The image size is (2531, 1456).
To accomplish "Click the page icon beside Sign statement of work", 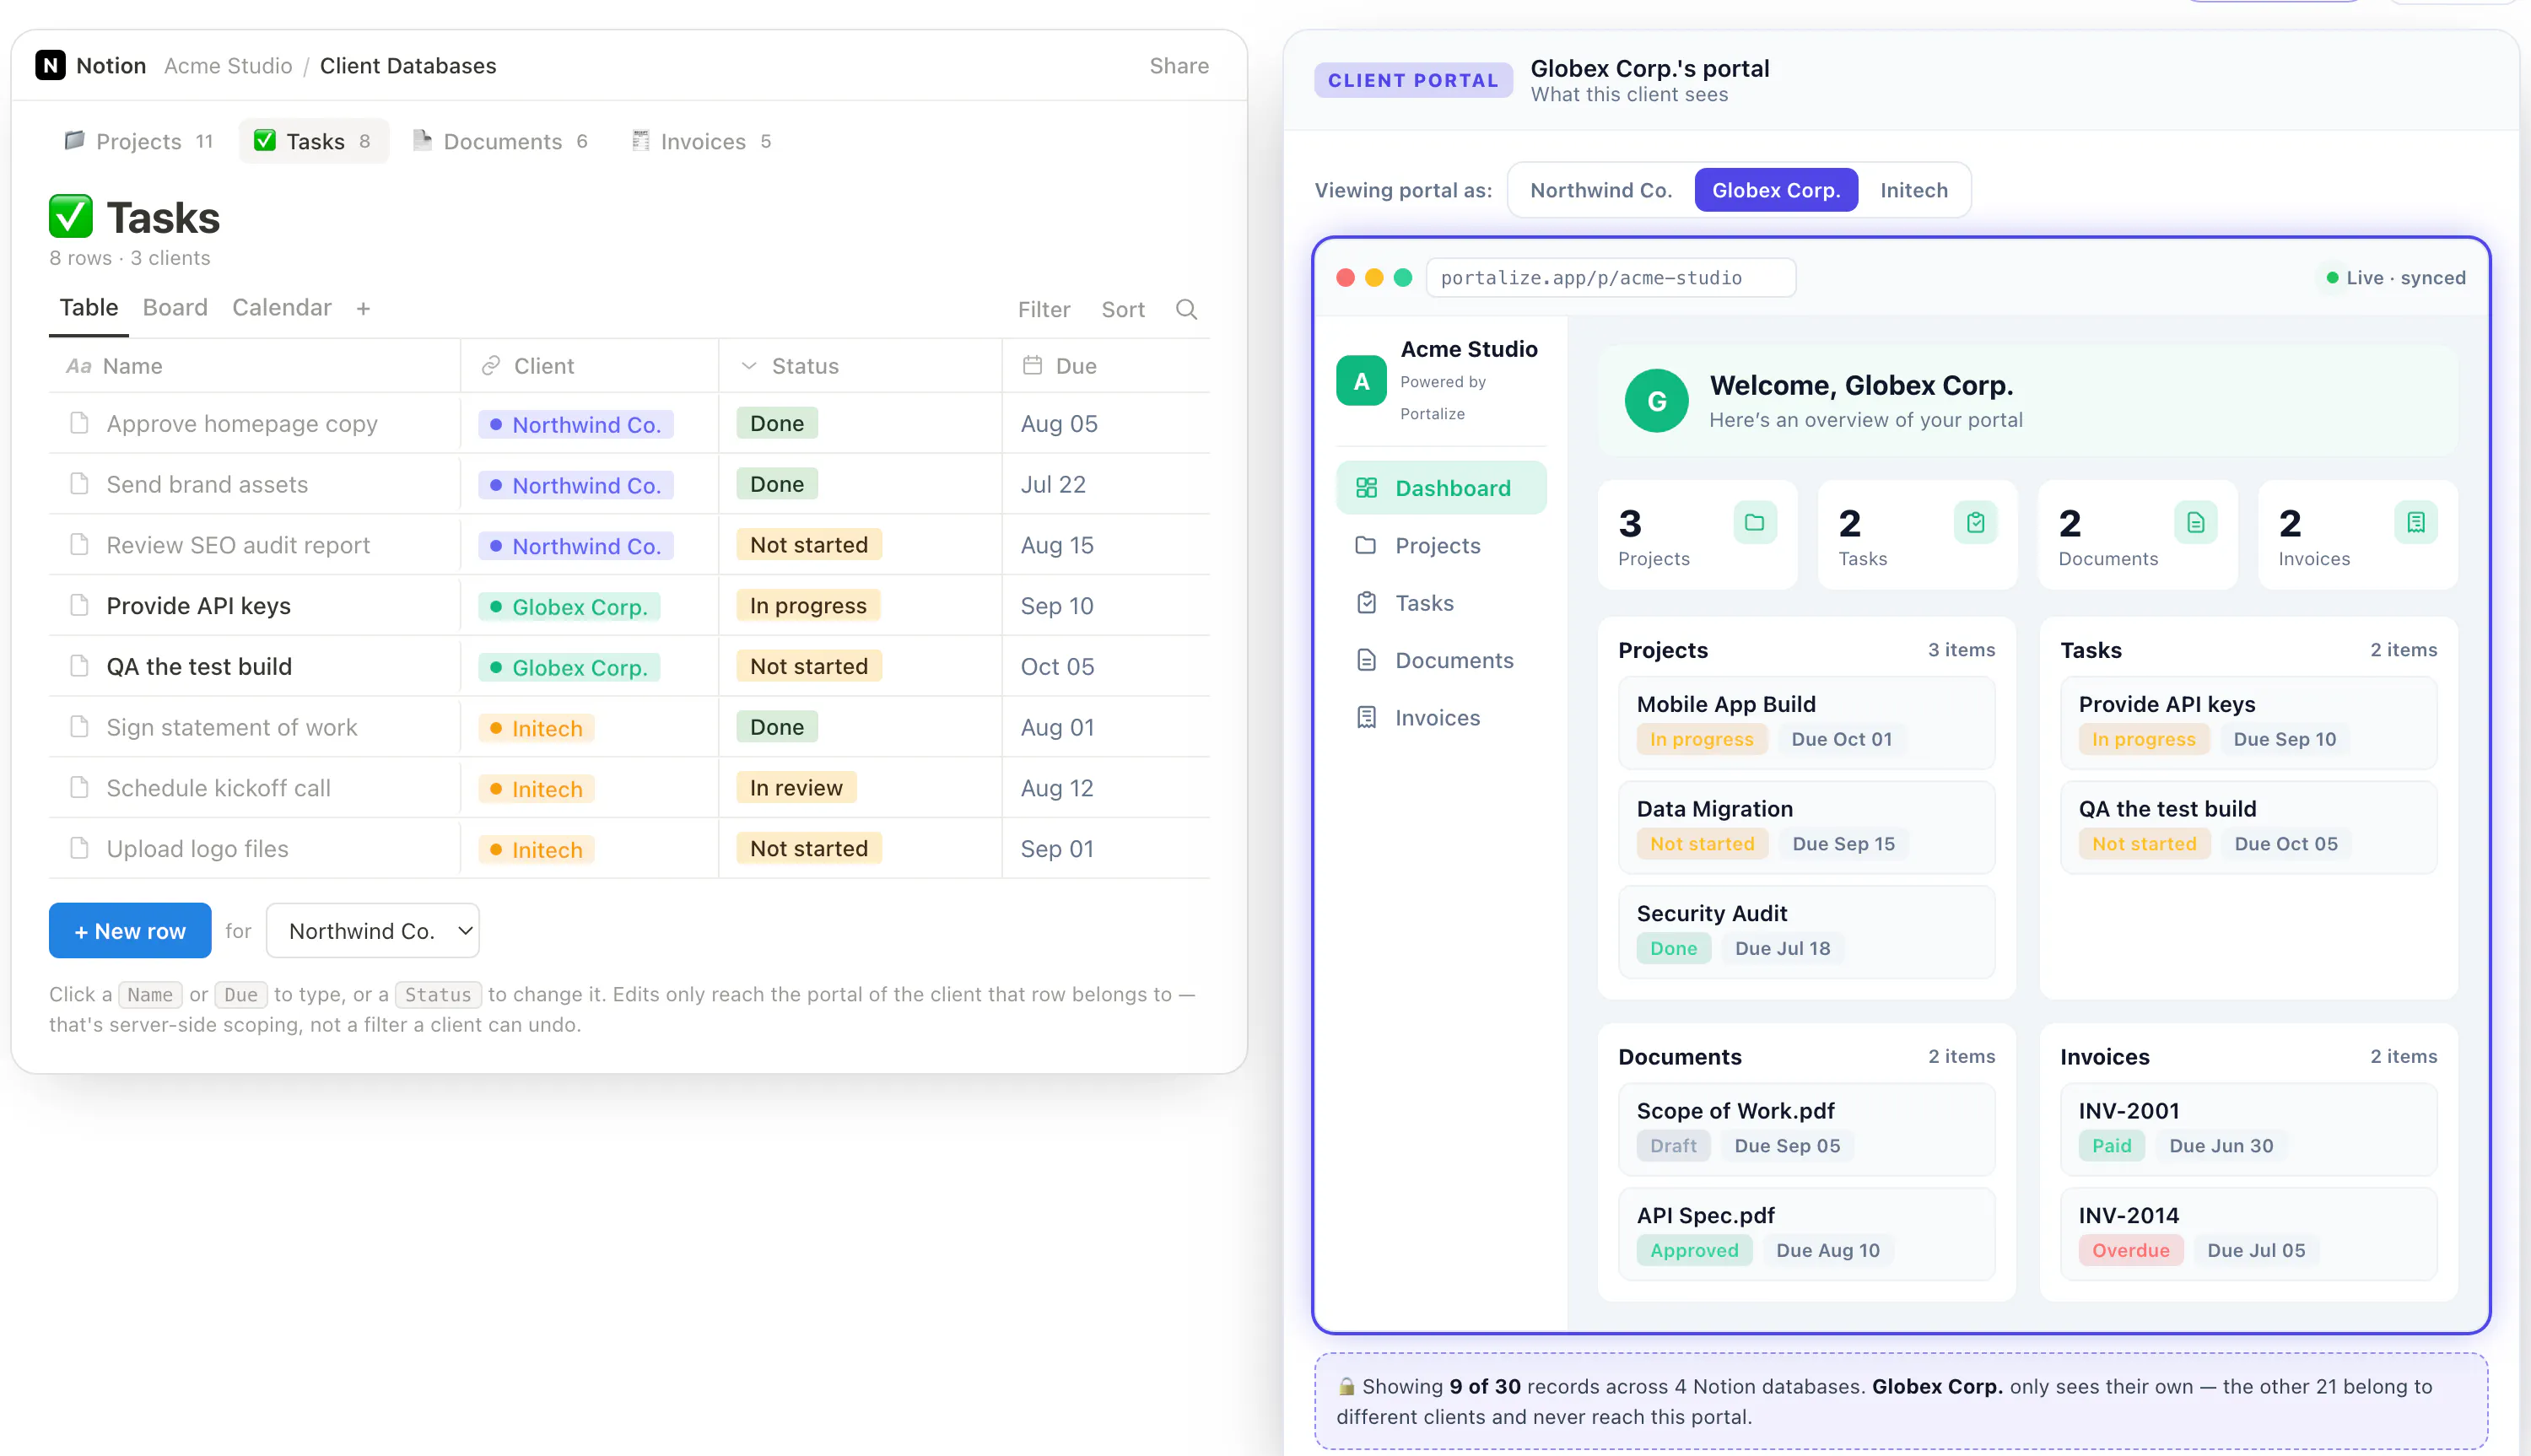I will click(79, 727).
